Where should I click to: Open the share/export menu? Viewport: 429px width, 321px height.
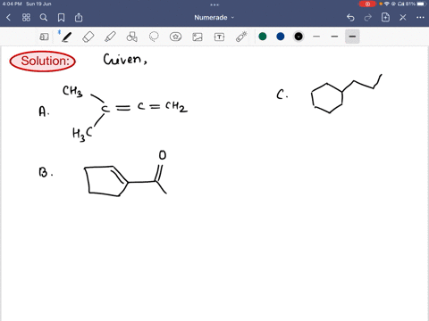pyautogui.click(x=79, y=18)
